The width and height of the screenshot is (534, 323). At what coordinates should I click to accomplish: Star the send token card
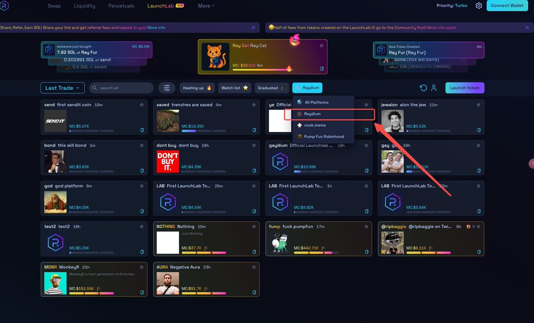tap(142, 105)
